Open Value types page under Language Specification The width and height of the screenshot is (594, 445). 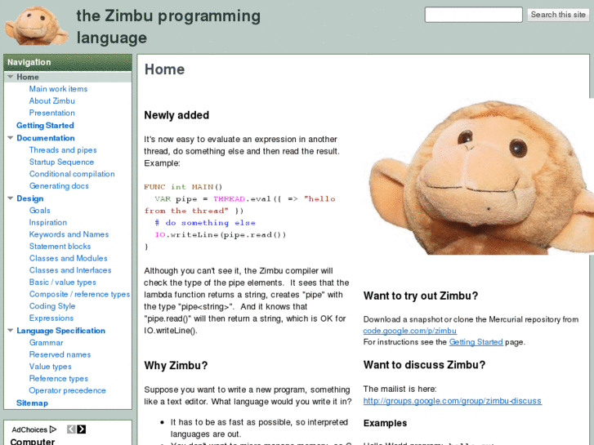[x=51, y=367]
